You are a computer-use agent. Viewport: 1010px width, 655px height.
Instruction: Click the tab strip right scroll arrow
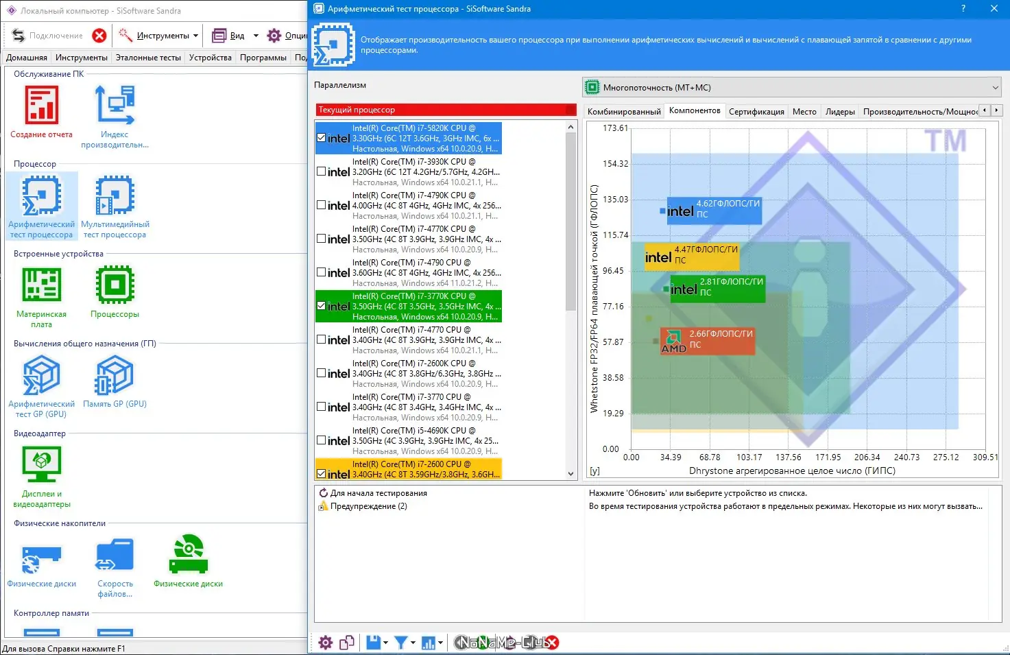[x=997, y=110]
